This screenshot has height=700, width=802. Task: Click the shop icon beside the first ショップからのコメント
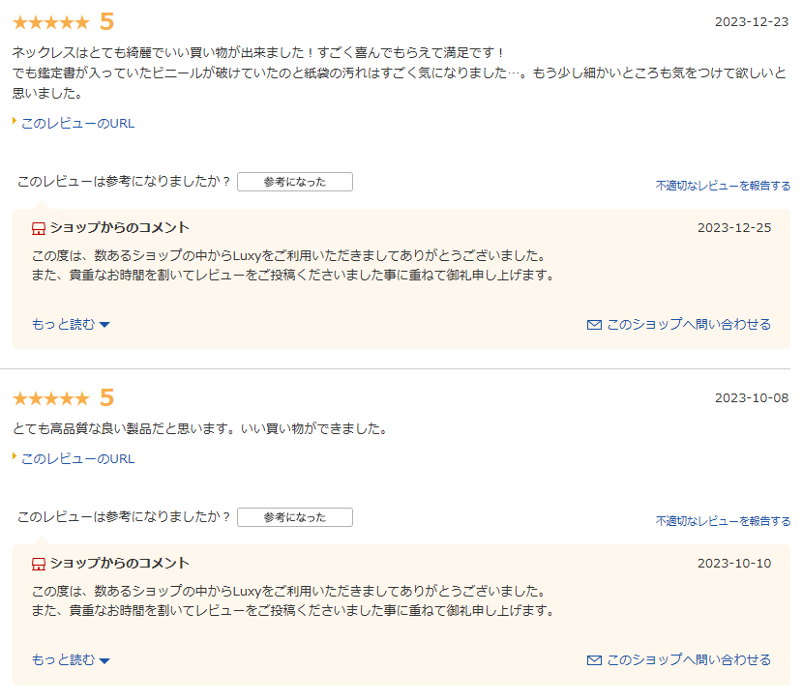coord(39,228)
